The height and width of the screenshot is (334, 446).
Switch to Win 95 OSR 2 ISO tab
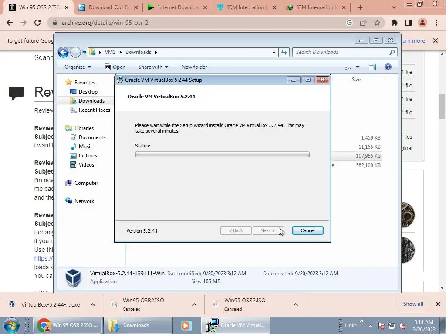pyautogui.click(x=39, y=7)
